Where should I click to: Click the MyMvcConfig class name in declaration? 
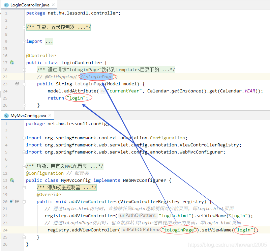tap(76, 180)
